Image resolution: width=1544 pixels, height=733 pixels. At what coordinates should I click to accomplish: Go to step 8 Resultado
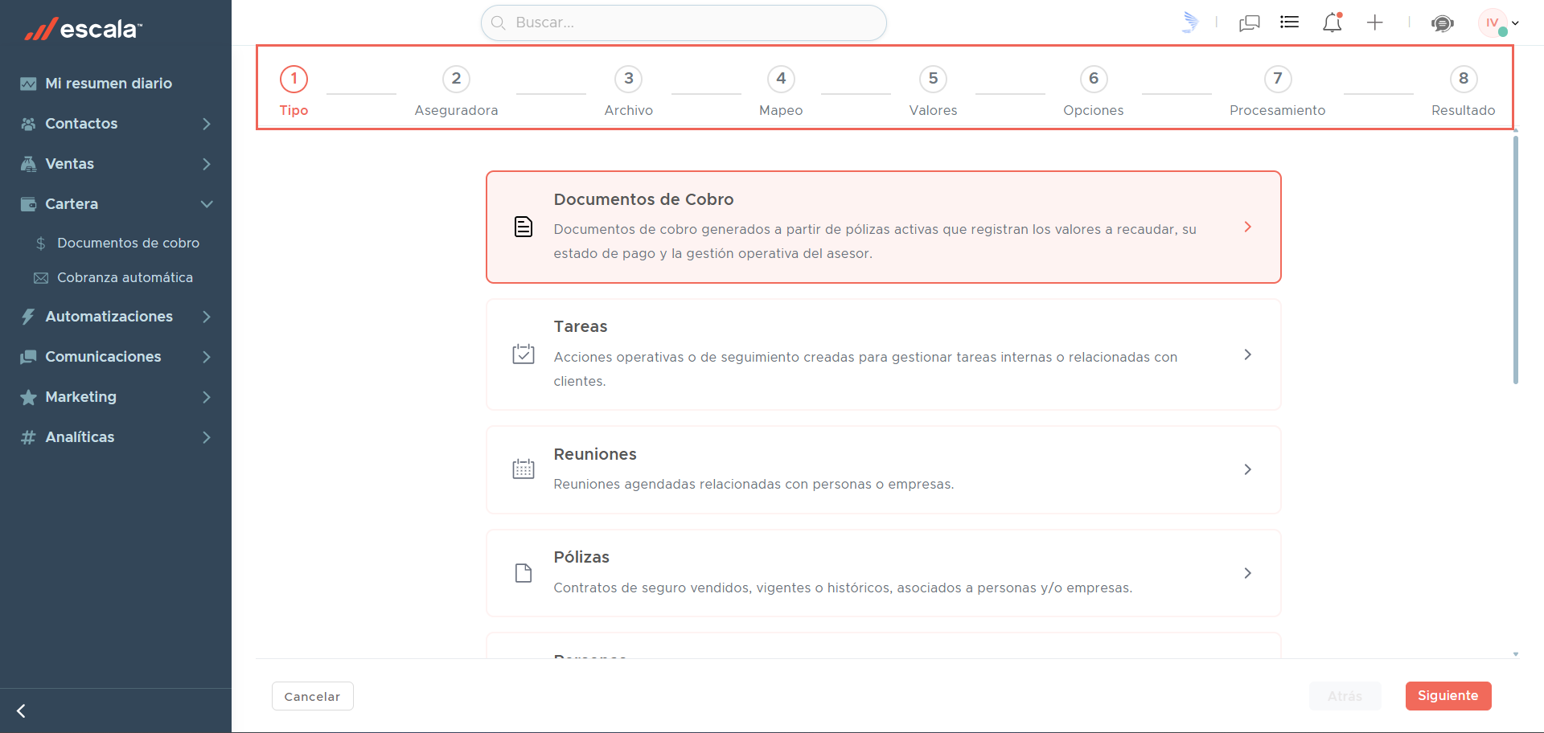point(1464,91)
